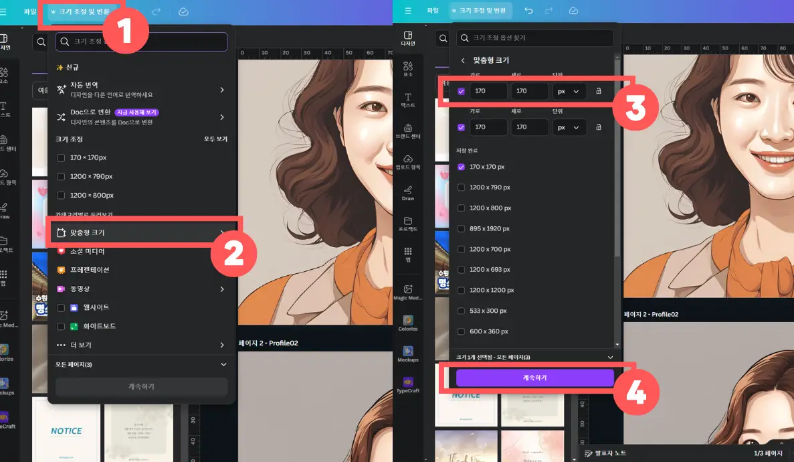The image size is (794, 462).
Task: Open the Design (디자인) panel in right screenshot
Action: click(x=407, y=38)
